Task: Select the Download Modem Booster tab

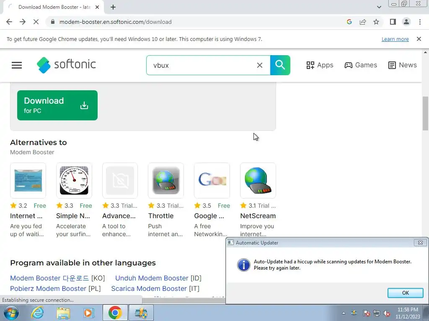Action: coord(53,7)
